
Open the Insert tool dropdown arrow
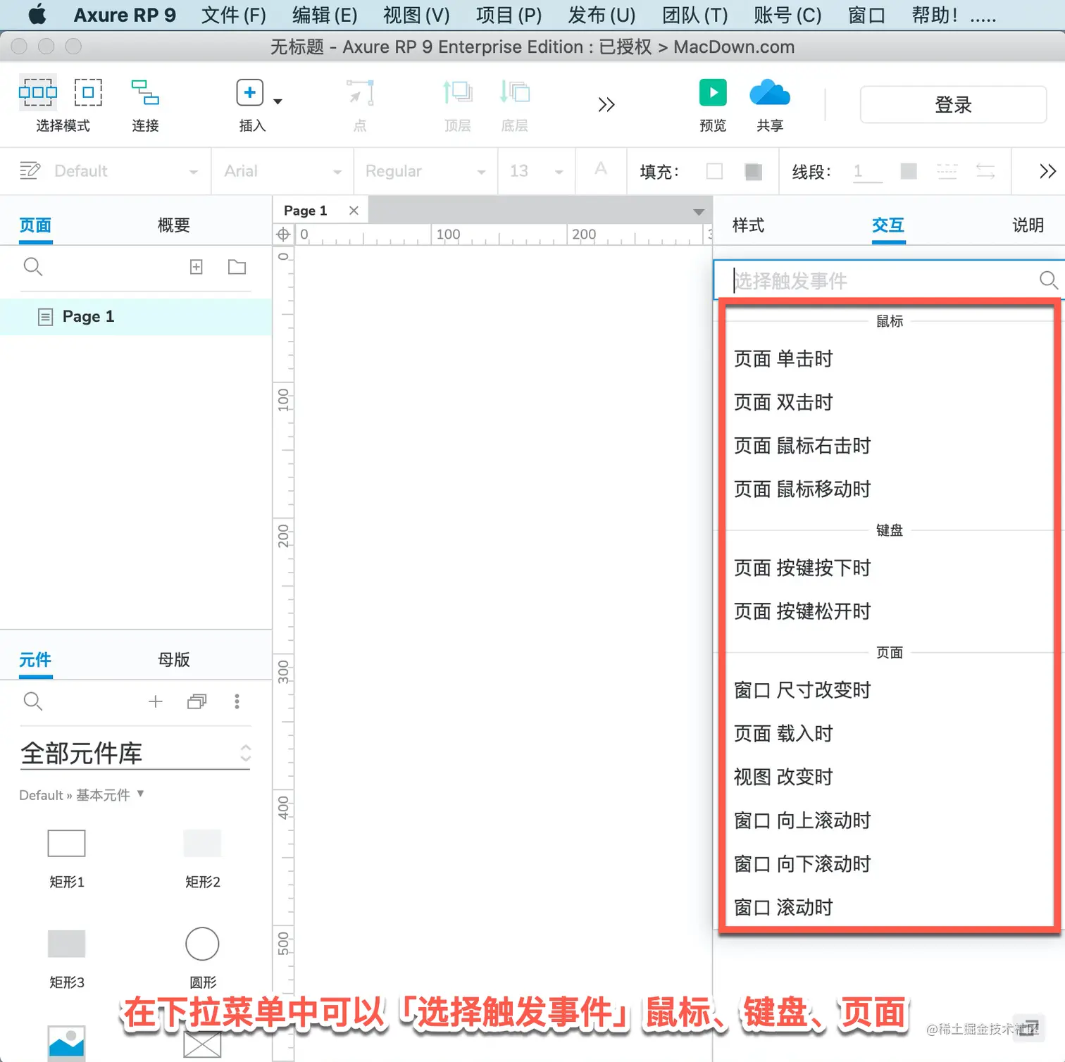(278, 101)
